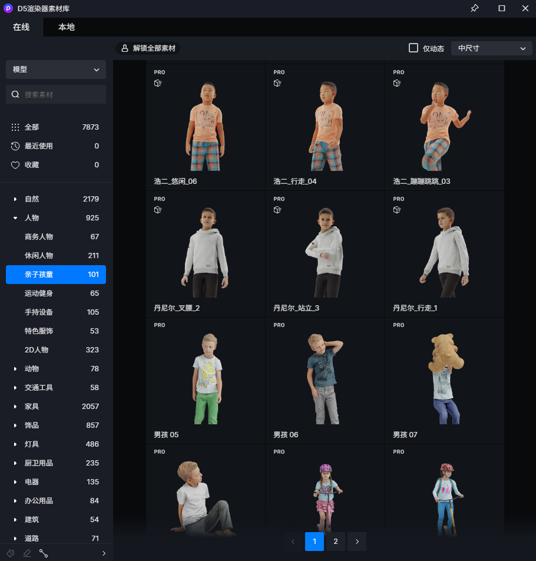
Task: Click the 3D cube icon on 丹尼尔_站立_3
Action: [277, 210]
